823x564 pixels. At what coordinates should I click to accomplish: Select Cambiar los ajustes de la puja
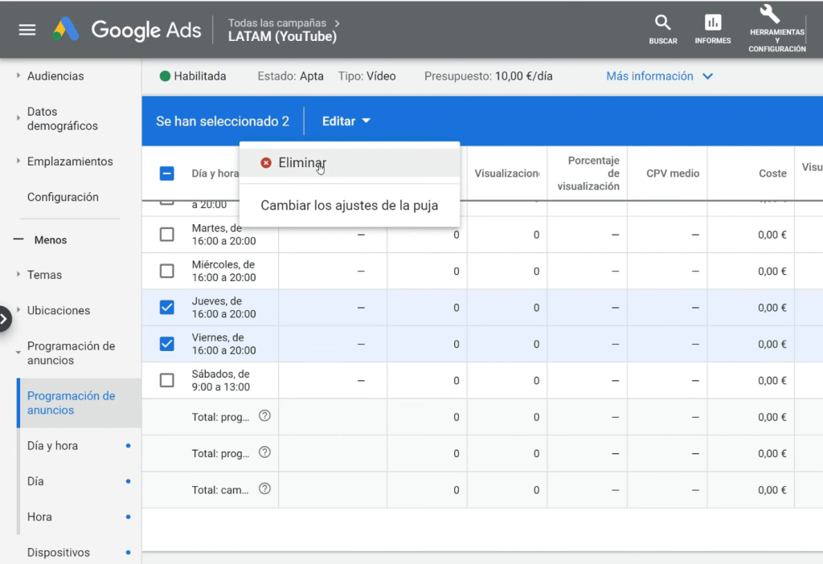349,206
